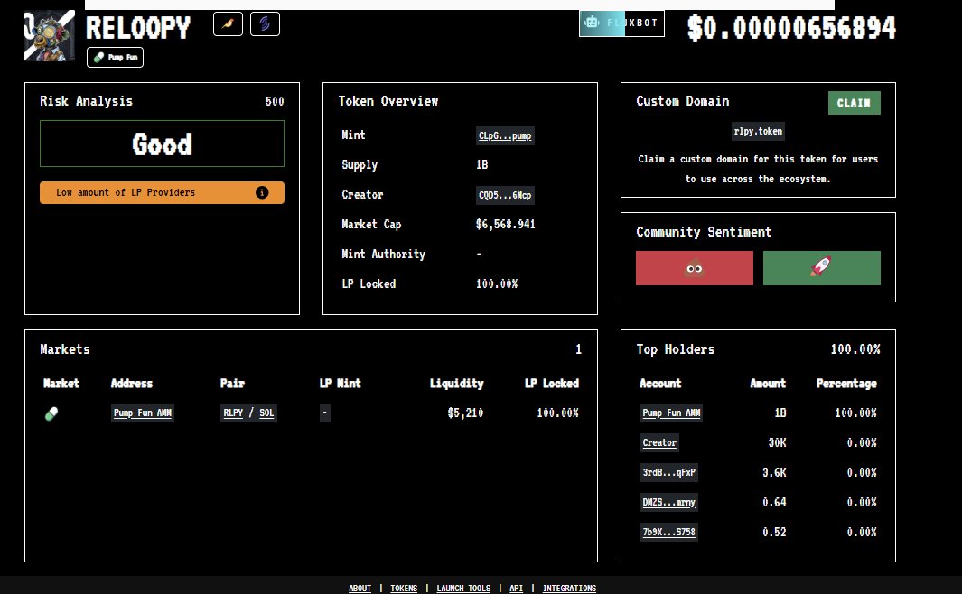
Task: Open the 7b9X...S758 holder account
Action: [x=668, y=532]
